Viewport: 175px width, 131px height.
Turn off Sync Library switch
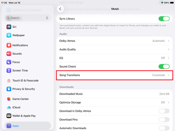tap(164, 19)
